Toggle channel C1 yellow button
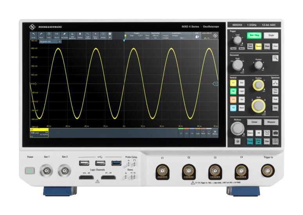The image size is (303, 215). (x=233, y=83)
